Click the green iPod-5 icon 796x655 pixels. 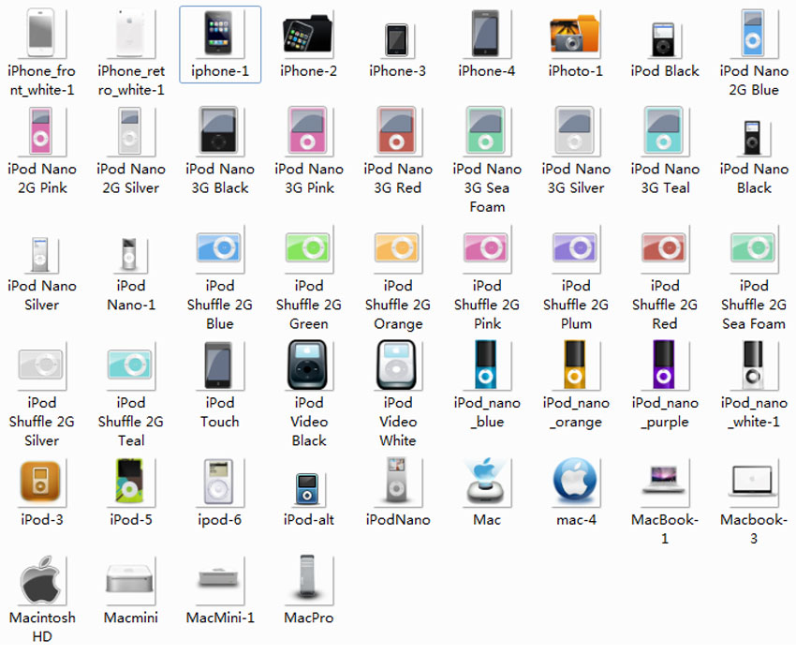pos(129,482)
